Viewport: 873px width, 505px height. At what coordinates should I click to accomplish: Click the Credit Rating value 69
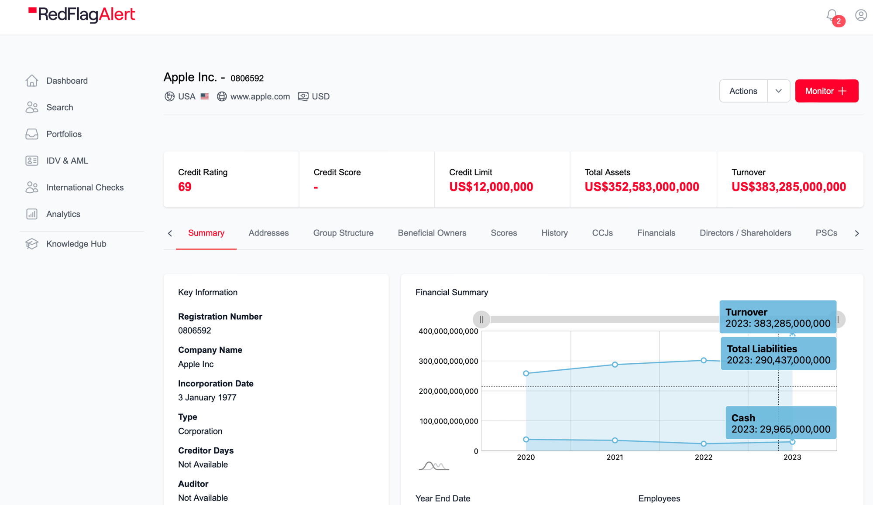point(185,187)
